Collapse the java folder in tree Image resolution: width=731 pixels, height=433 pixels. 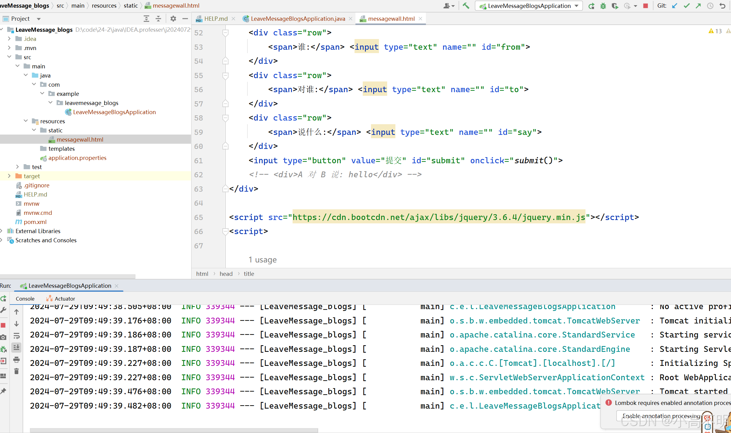pyautogui.click(x=26, y=75)
